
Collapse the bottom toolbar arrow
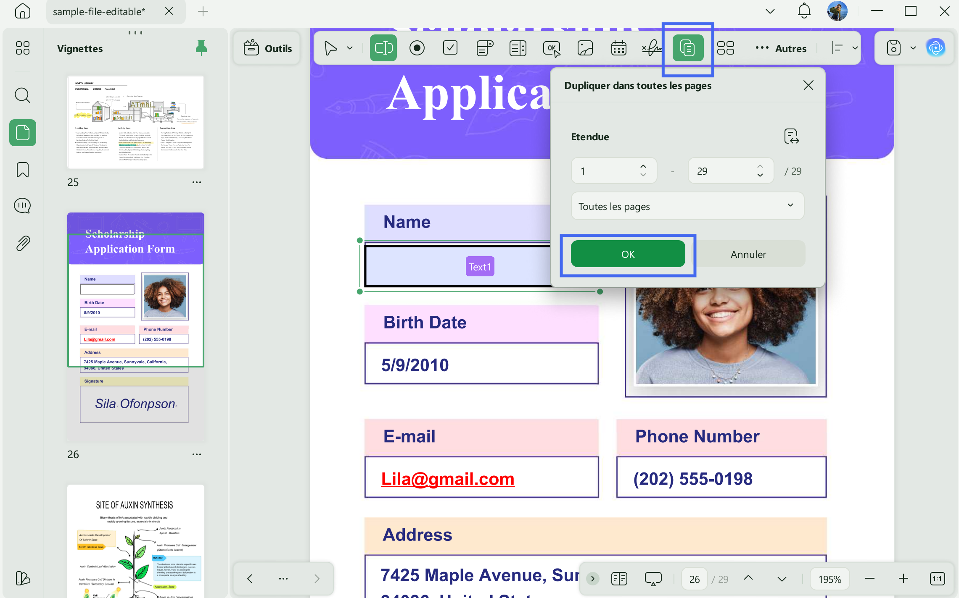click(x=593, y=579)
